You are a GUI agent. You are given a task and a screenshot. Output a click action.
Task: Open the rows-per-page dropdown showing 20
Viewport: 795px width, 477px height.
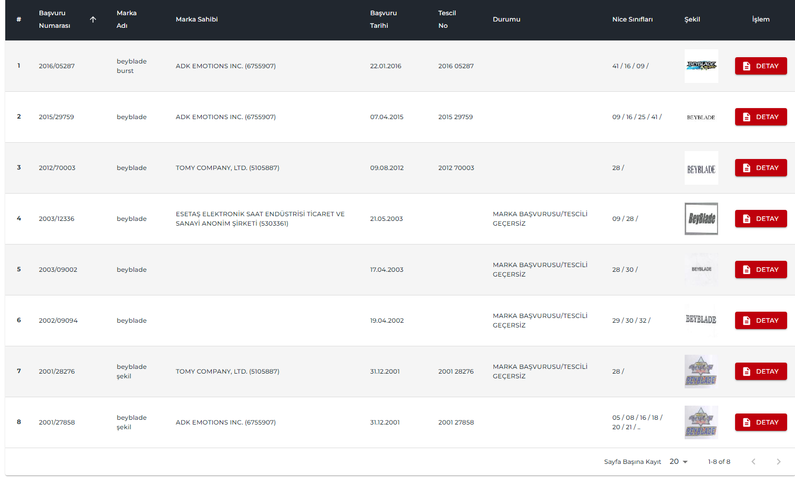pyautogui.click(x=678, y=462)
